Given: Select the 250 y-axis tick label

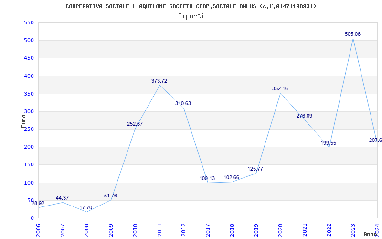Looking at the screenshot, I should tap(29, 130).
